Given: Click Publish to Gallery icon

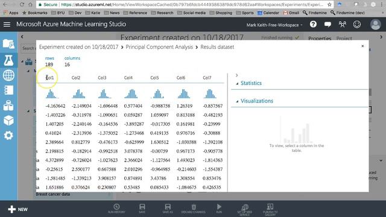Looking at the screenshot, I should point(270,210).
